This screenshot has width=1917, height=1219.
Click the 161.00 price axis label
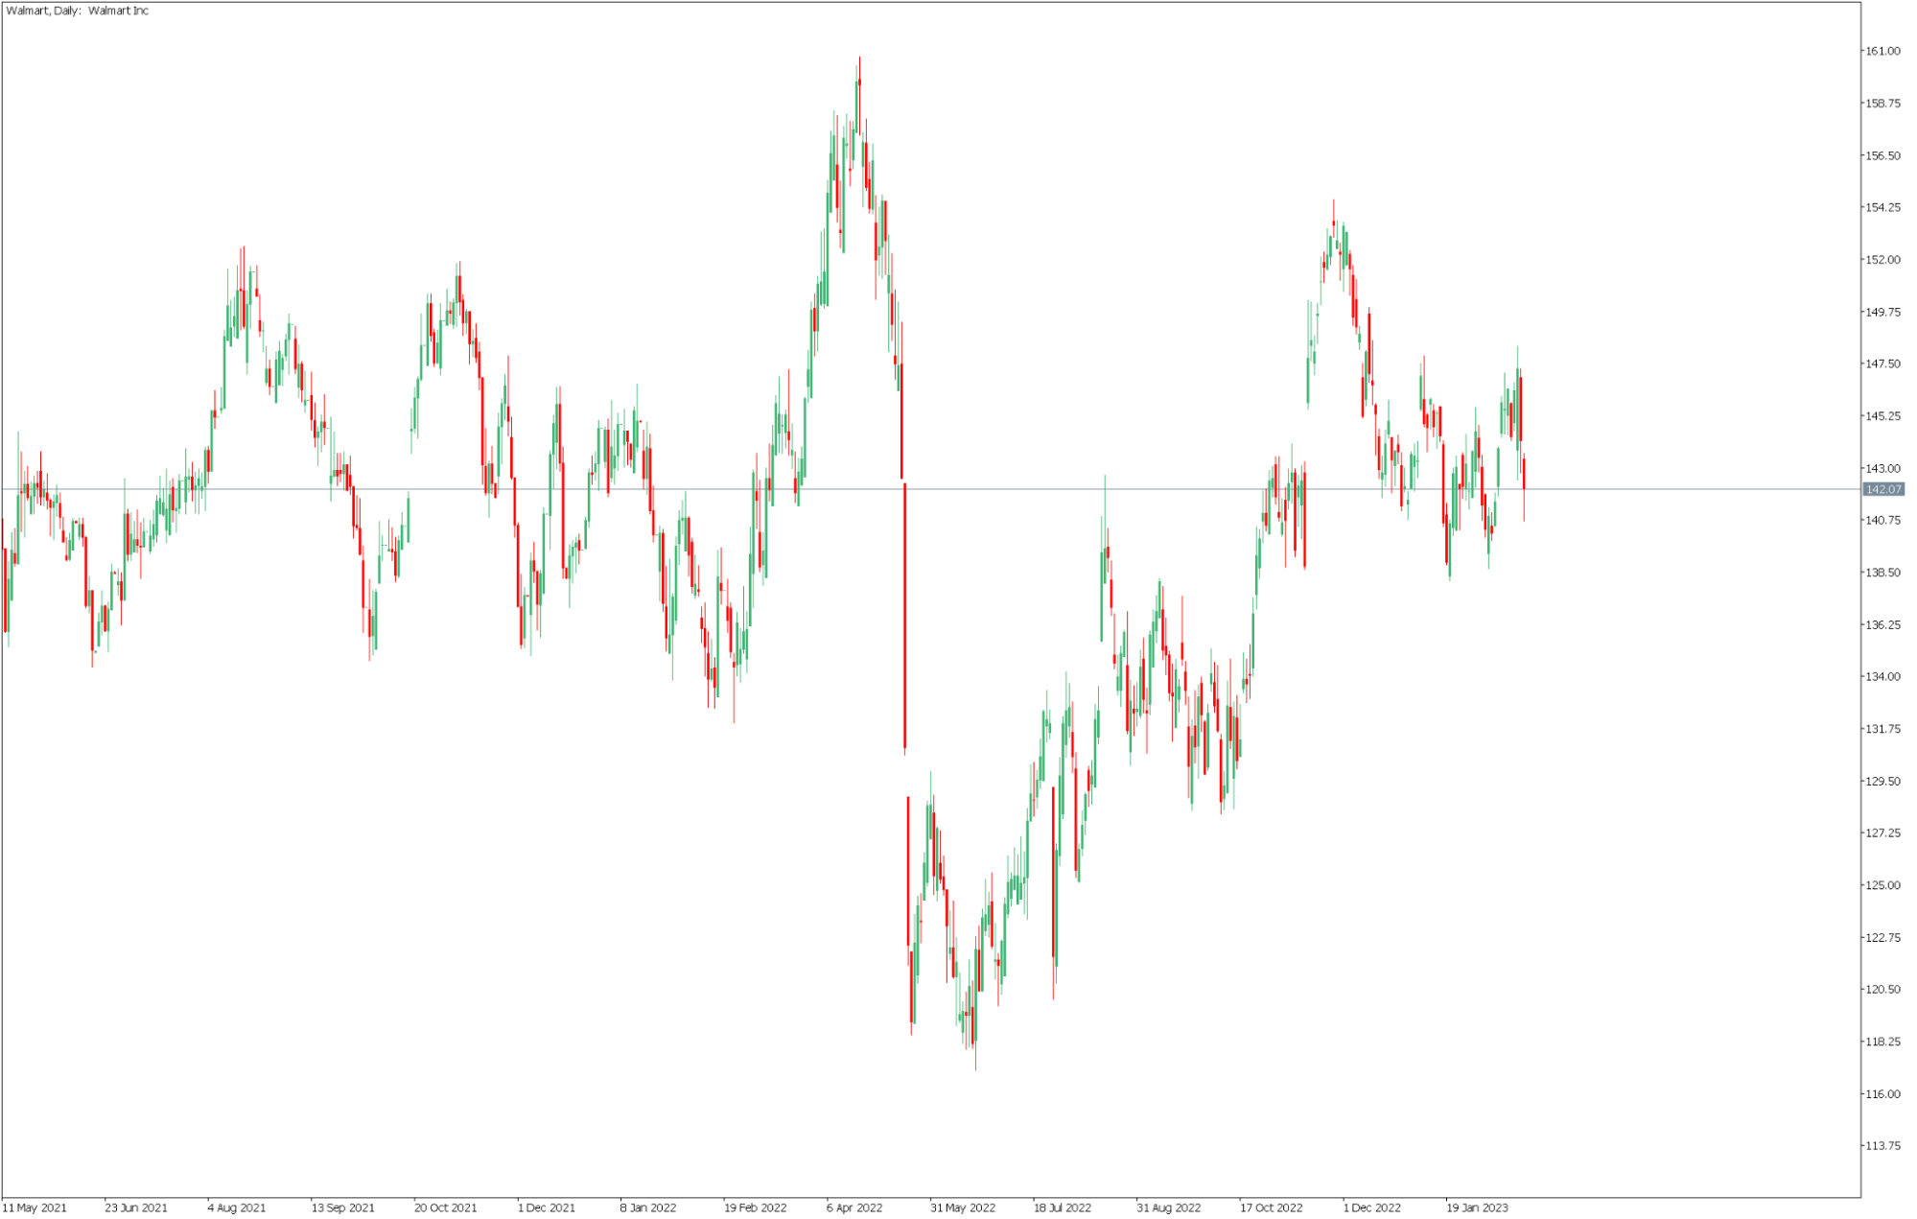(x=1882, y=52)
